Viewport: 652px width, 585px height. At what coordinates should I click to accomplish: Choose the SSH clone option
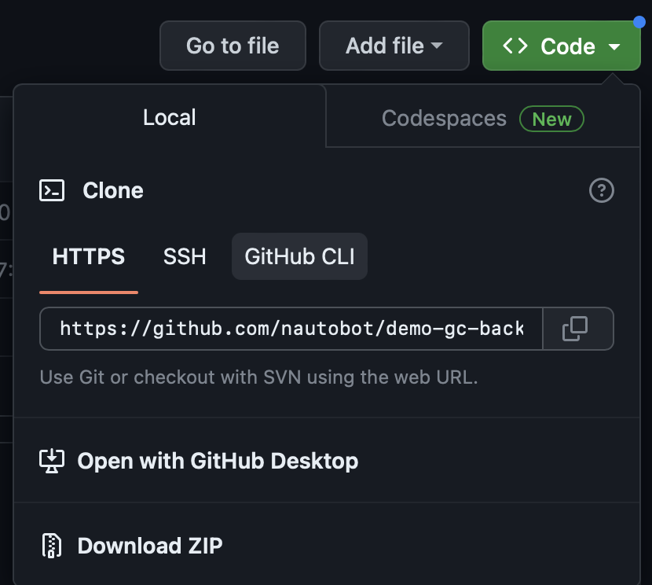pyautogui.click(x=185, y=256)
